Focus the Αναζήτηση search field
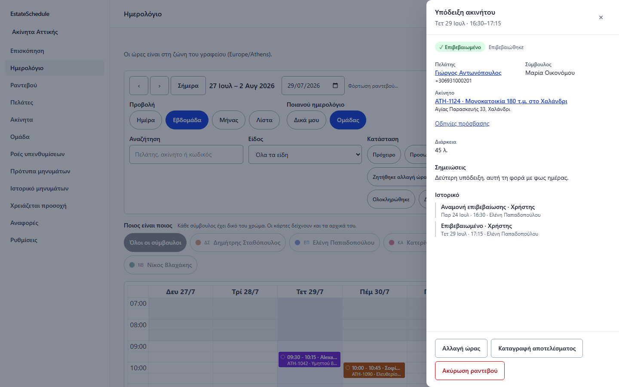The image size is (619, 387). click(x=186, y=154)
